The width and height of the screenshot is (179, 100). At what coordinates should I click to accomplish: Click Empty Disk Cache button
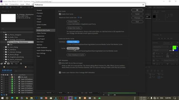point(74,28)
